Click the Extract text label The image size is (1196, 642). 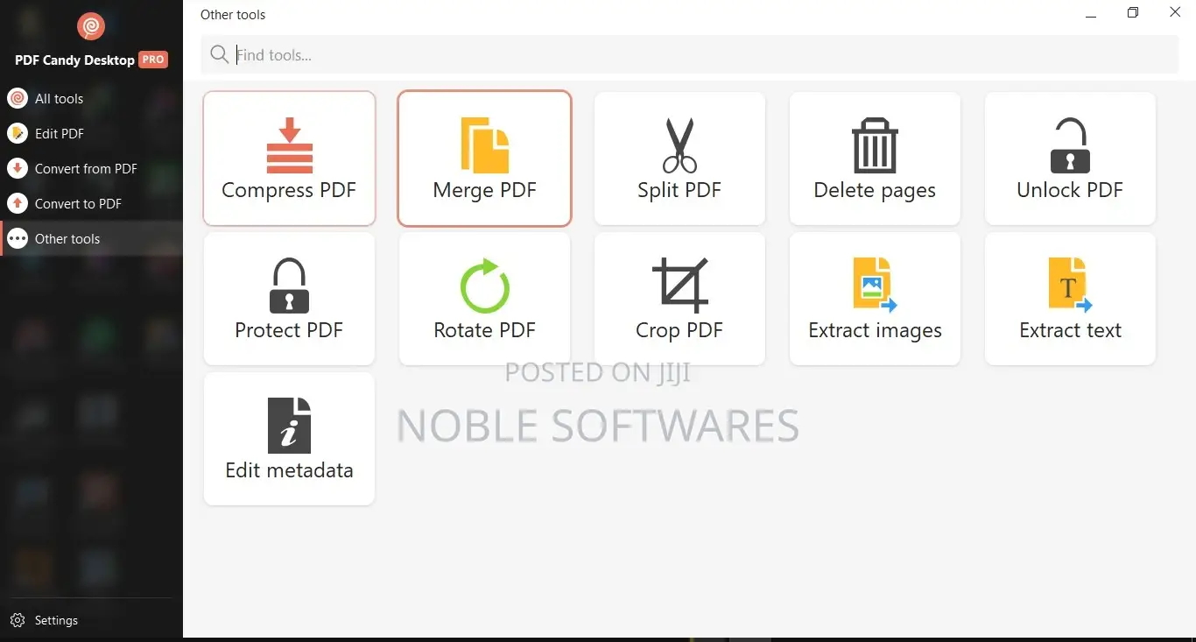tap(1070, 330)
